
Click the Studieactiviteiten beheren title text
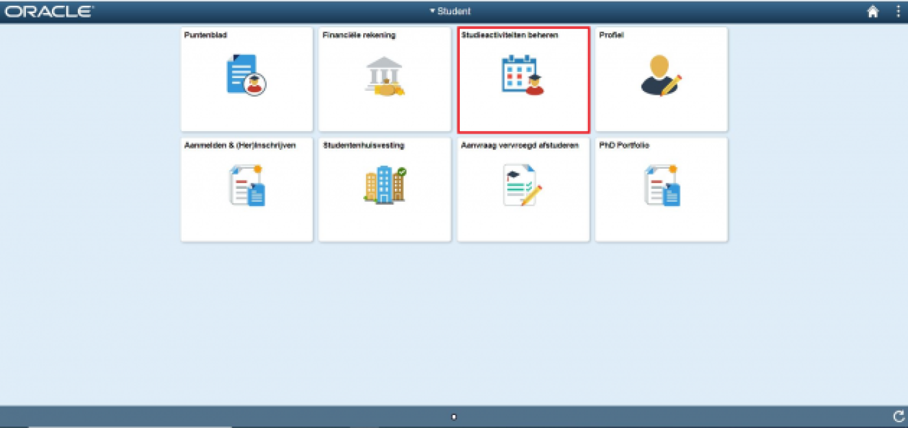[x=509, y=35]
